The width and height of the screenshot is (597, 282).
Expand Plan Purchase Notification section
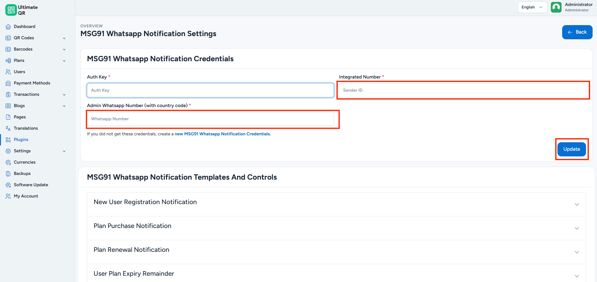pos(336,228)
